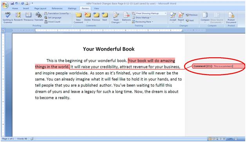Switch to the Home tab
The width and height of the screenshot is (246, 142).
(x=15, y=9)
